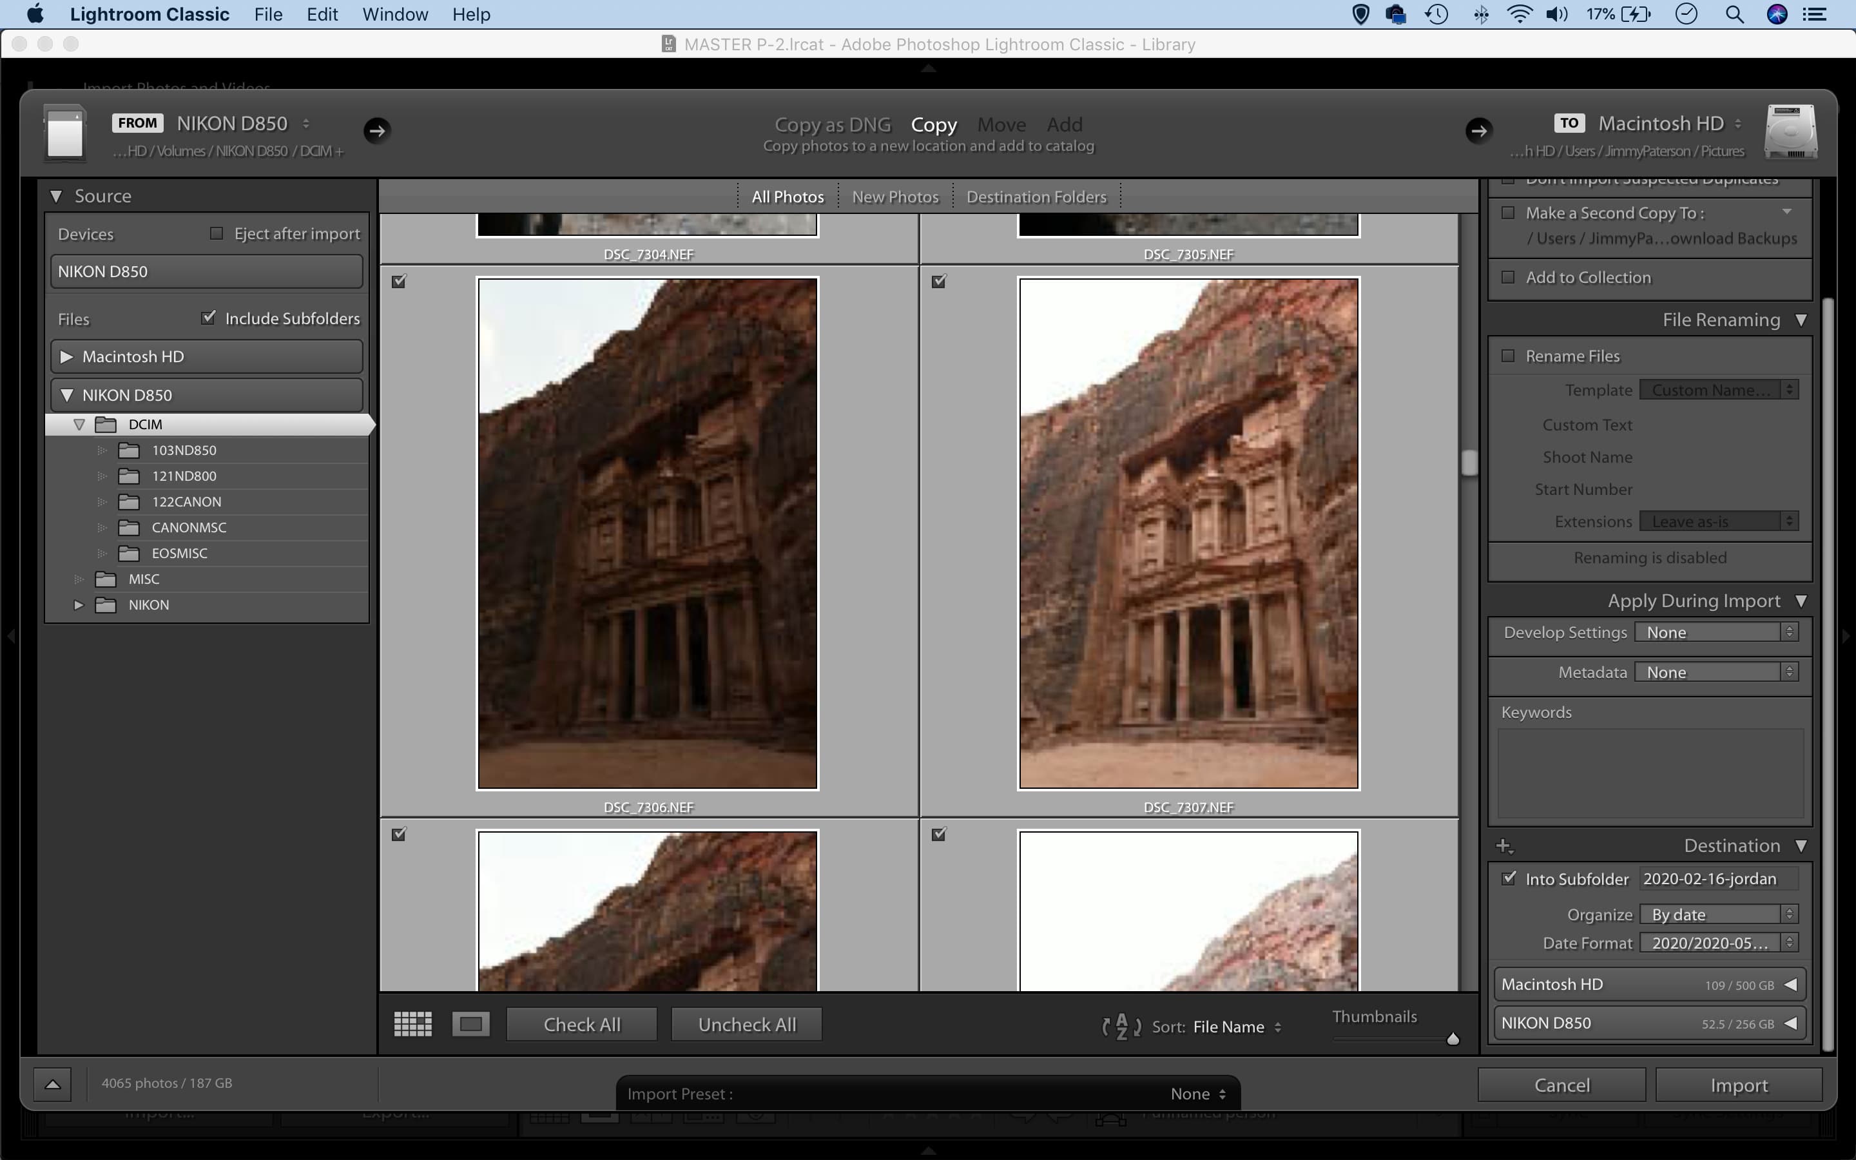Select the MISC folder icon
The image size is (1856, 1160).
click(106, 579)
